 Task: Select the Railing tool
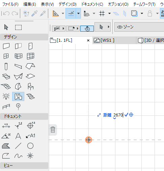click(6, 106)
